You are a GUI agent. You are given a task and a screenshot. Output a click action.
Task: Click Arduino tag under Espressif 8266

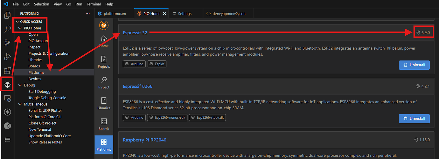coord(134,118)
